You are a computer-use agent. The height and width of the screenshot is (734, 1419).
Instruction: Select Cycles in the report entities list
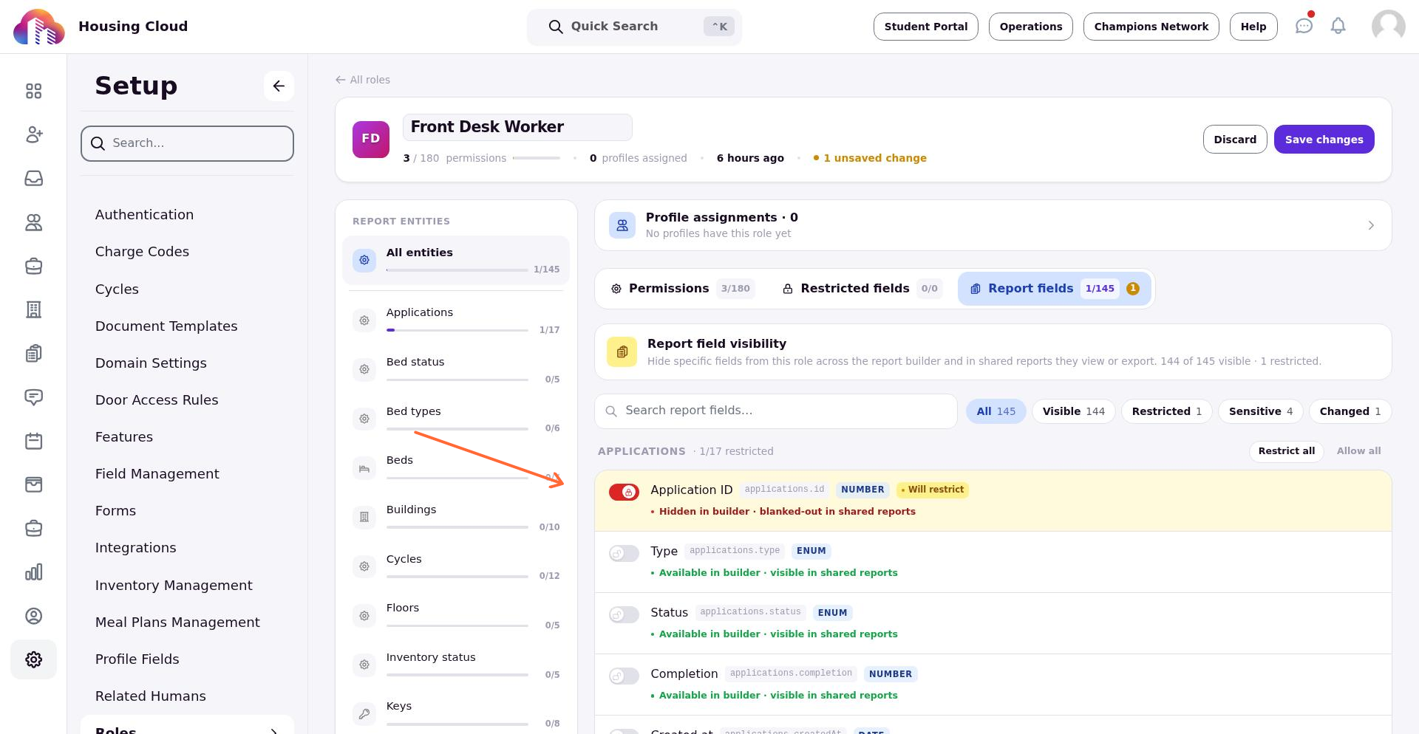456,567
